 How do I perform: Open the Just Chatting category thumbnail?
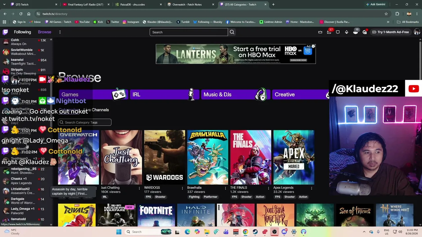(x=121, y=157)
